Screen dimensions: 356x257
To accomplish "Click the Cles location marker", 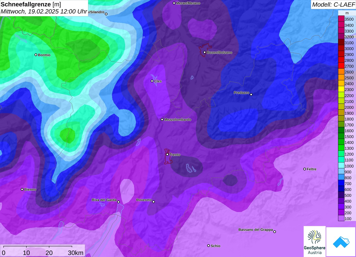I will [x=152, y=81].
